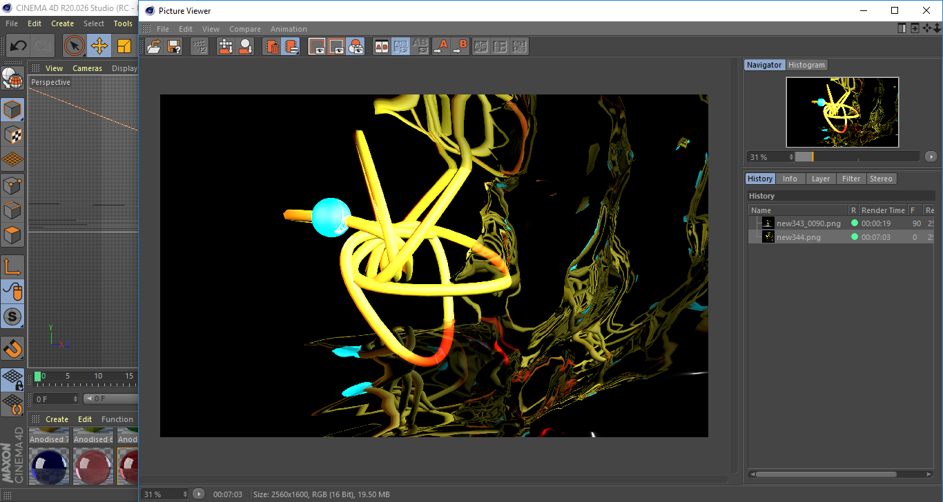Select the History tab
The width and height of the screenshot is (943, 502).
coord(760,179)
